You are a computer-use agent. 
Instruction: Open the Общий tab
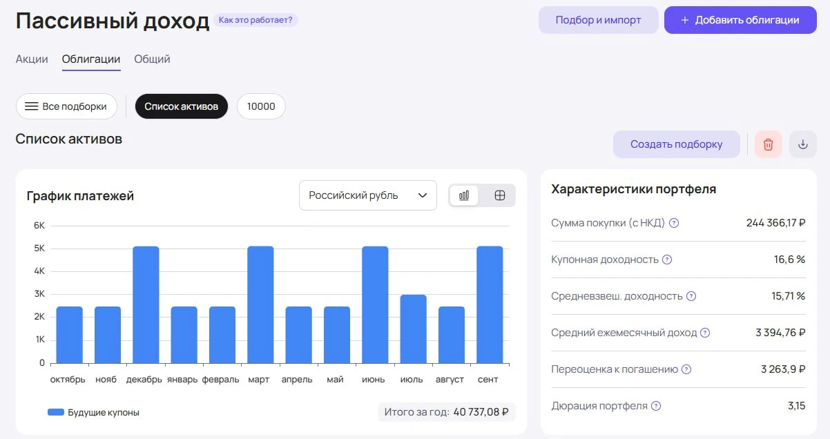152,59
